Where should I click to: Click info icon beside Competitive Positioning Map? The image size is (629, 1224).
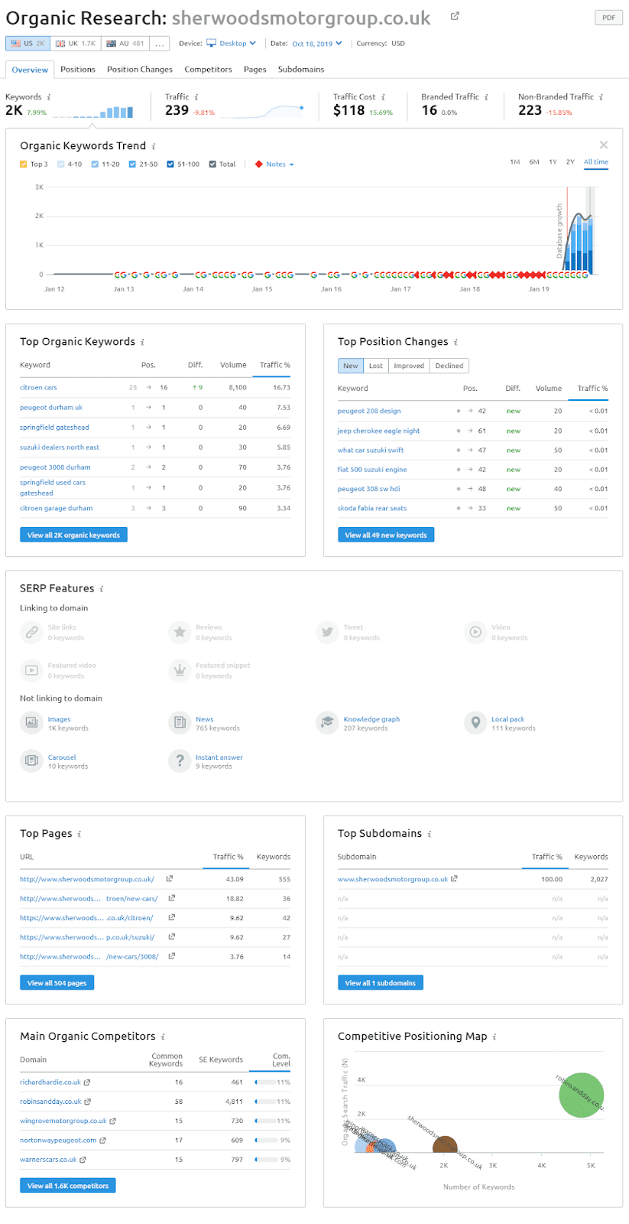(x=494, y=1037)
